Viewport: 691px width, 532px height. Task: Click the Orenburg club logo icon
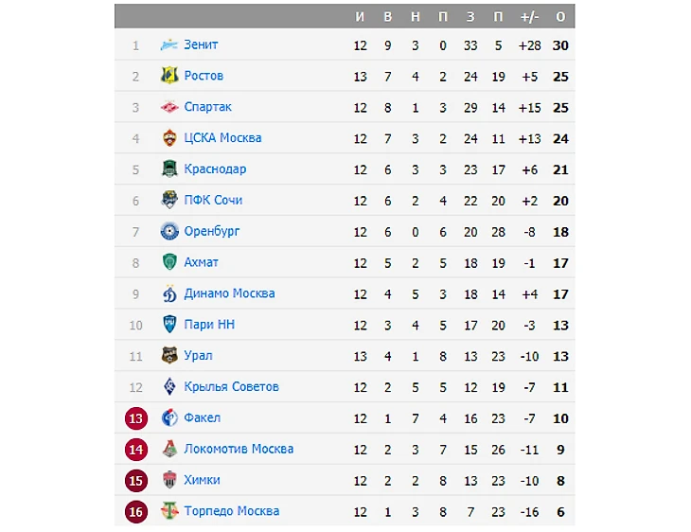click(169, 231)
